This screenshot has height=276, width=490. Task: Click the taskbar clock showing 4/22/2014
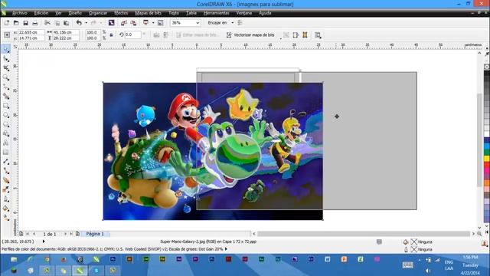470,265
